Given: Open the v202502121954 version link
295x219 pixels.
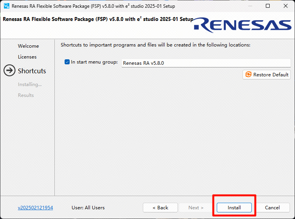Looking at the screenshot, I should coord(35,208).
